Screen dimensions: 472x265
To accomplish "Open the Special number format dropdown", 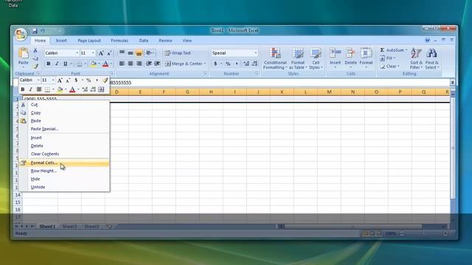I will coord(256,53).
